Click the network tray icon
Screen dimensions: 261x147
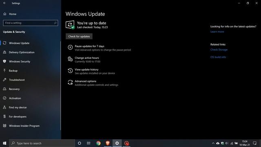tap(232, 143)
